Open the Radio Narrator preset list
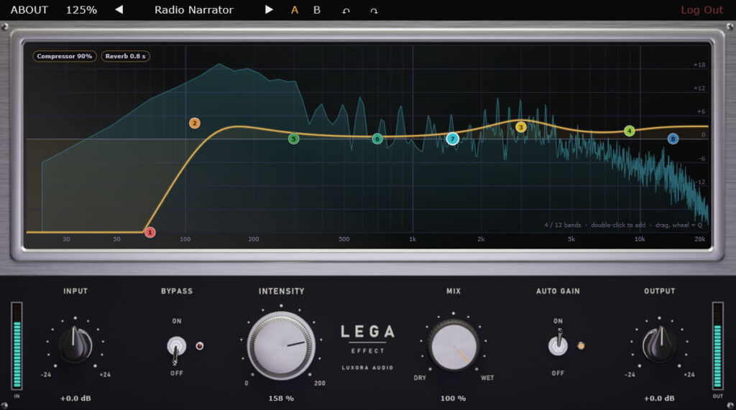Viewport: 736px width, 410px height. tap(194, 10)
